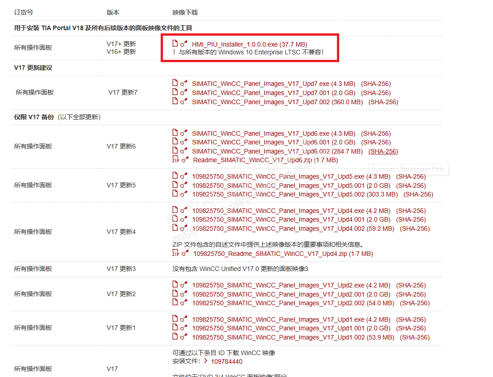
Task: Download V17_Upd1.001 (2.0 GB) file
Action: click(x=291, y=329)
